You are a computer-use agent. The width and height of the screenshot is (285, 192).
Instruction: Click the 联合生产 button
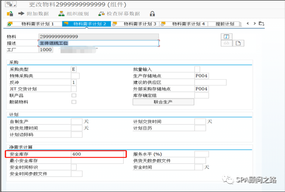pos(163,102)
